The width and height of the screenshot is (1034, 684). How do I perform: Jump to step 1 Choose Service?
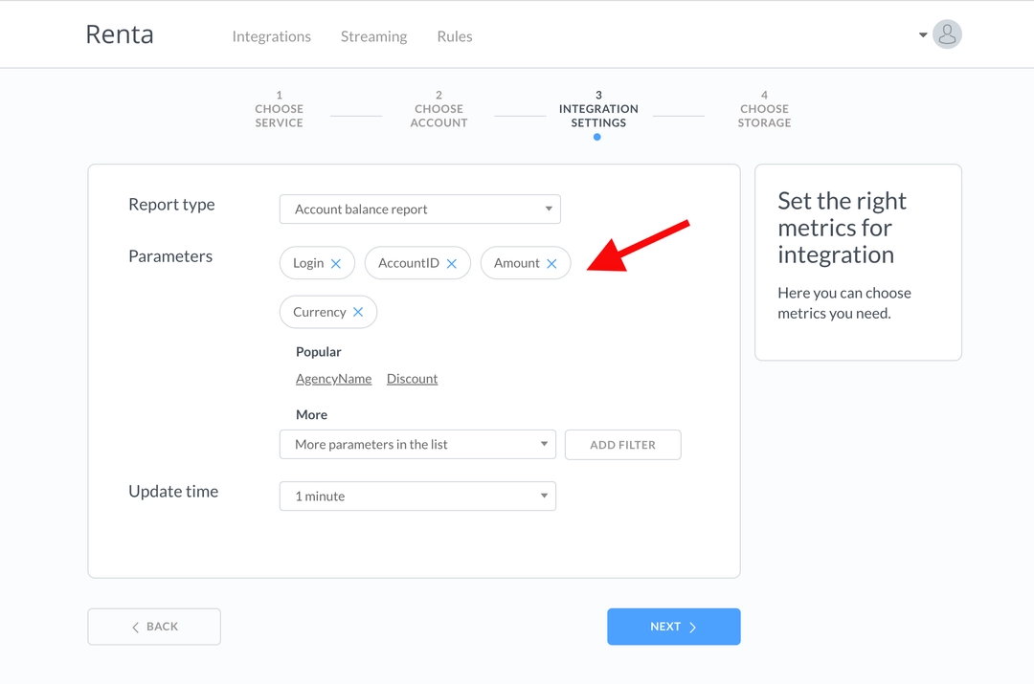pos(279,109)
